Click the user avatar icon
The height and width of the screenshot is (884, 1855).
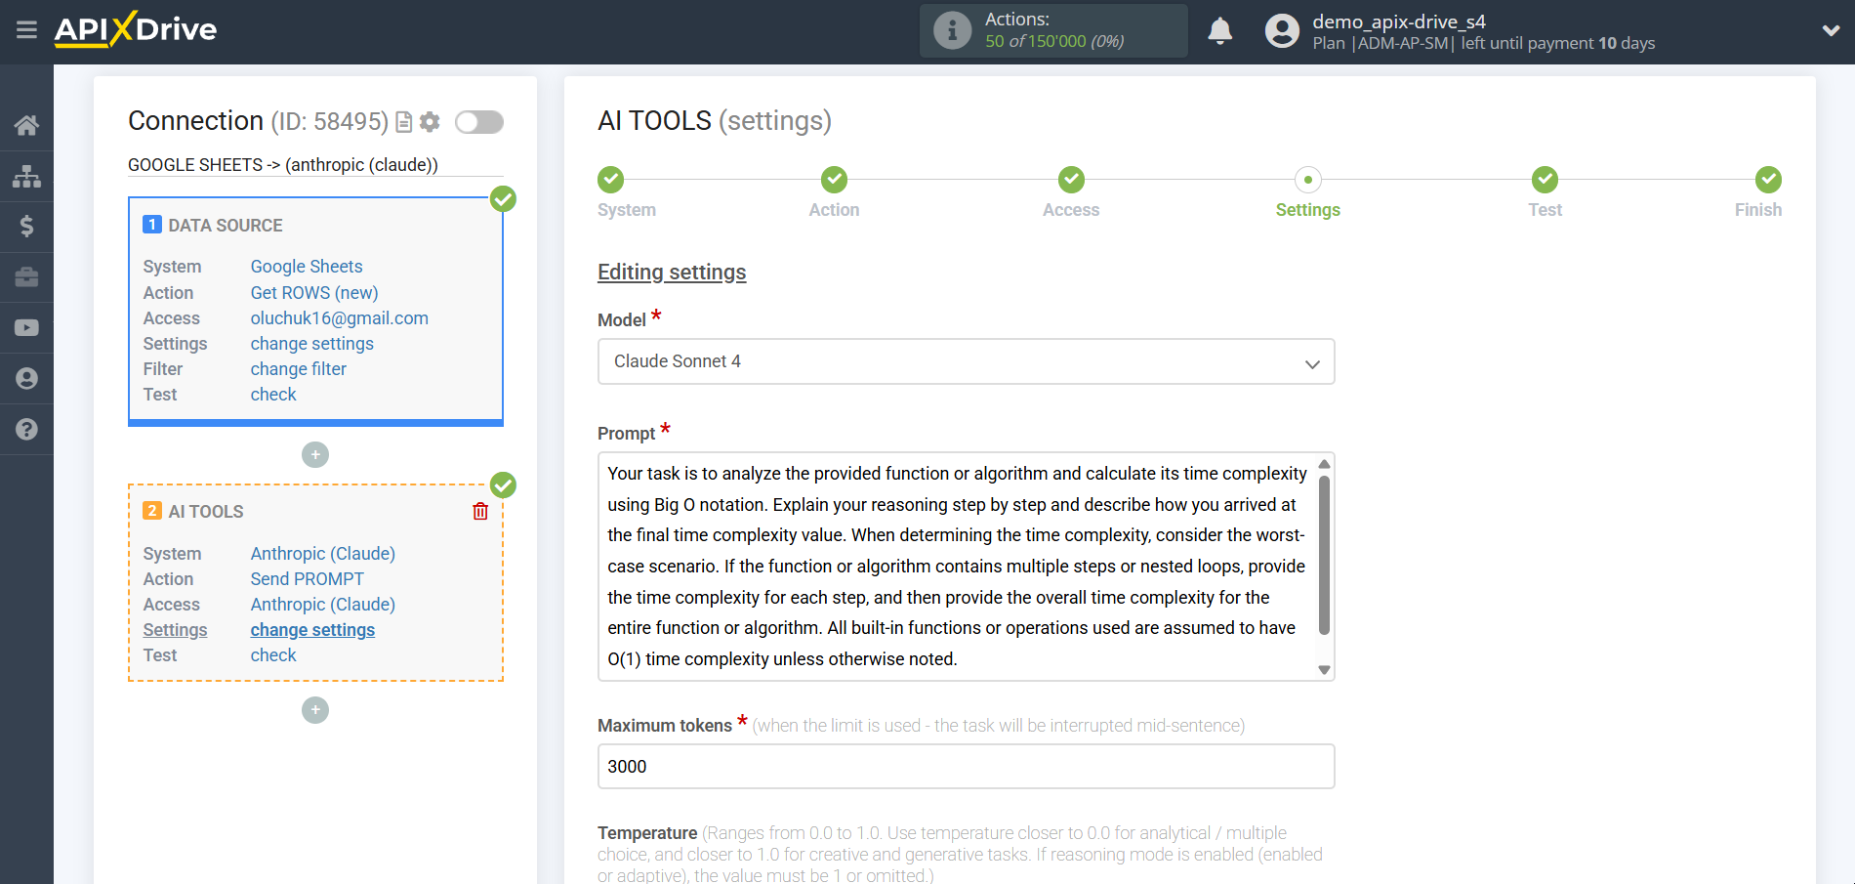coord(1282,30)
